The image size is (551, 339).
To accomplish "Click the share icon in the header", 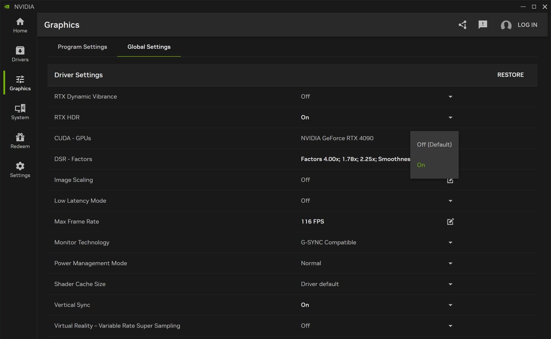I will coord(462,25).
